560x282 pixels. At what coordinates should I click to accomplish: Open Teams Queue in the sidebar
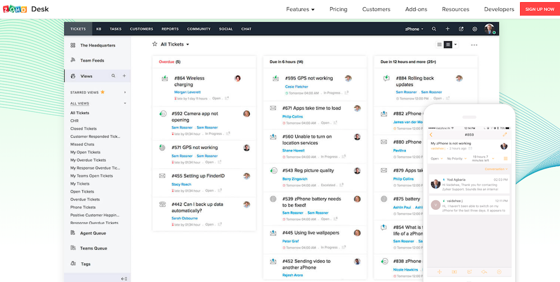[93, 248]
